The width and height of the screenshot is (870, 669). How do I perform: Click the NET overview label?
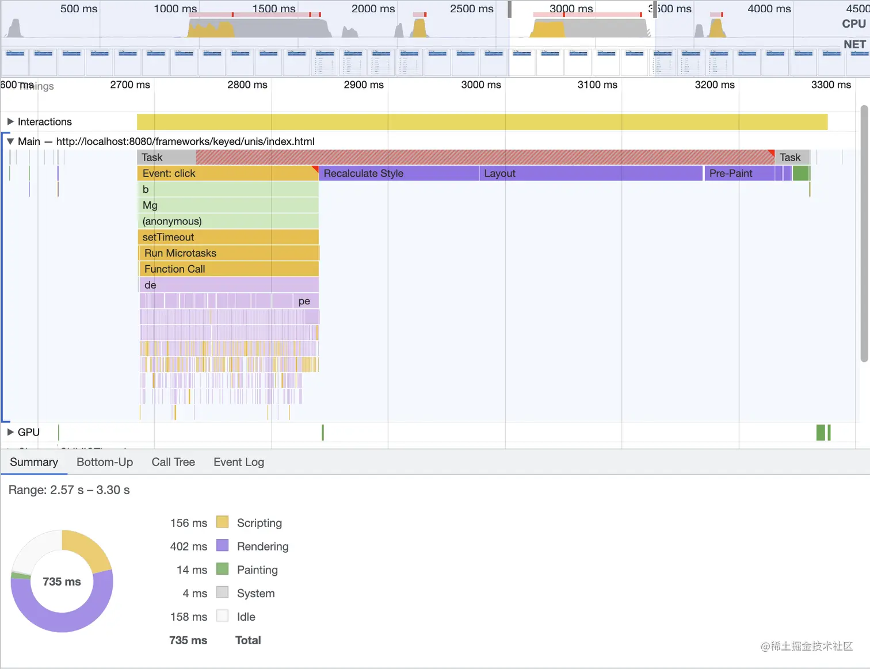point(854,44)
